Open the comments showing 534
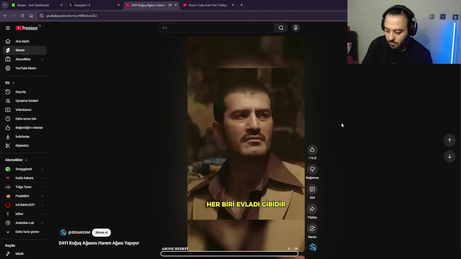461x259 pixels. point(312,189)
